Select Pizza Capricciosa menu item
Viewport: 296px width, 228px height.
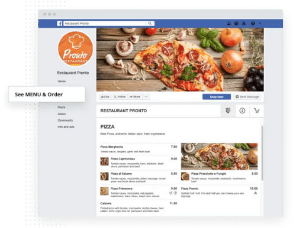139,162
